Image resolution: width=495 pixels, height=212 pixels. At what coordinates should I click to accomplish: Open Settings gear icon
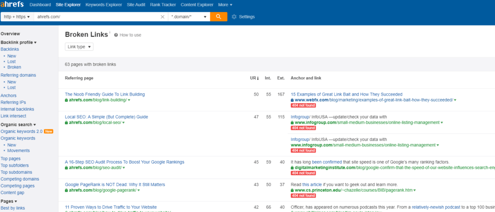click(234, 17)
